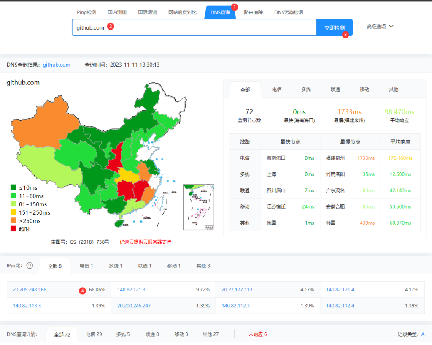Select the 移动 1 IP ratio tab

click(174, 266)
